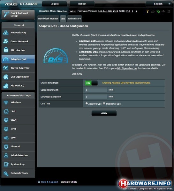Click the Firewall shield icon
This screenshot has height=191, width=174.
[6, 147]
